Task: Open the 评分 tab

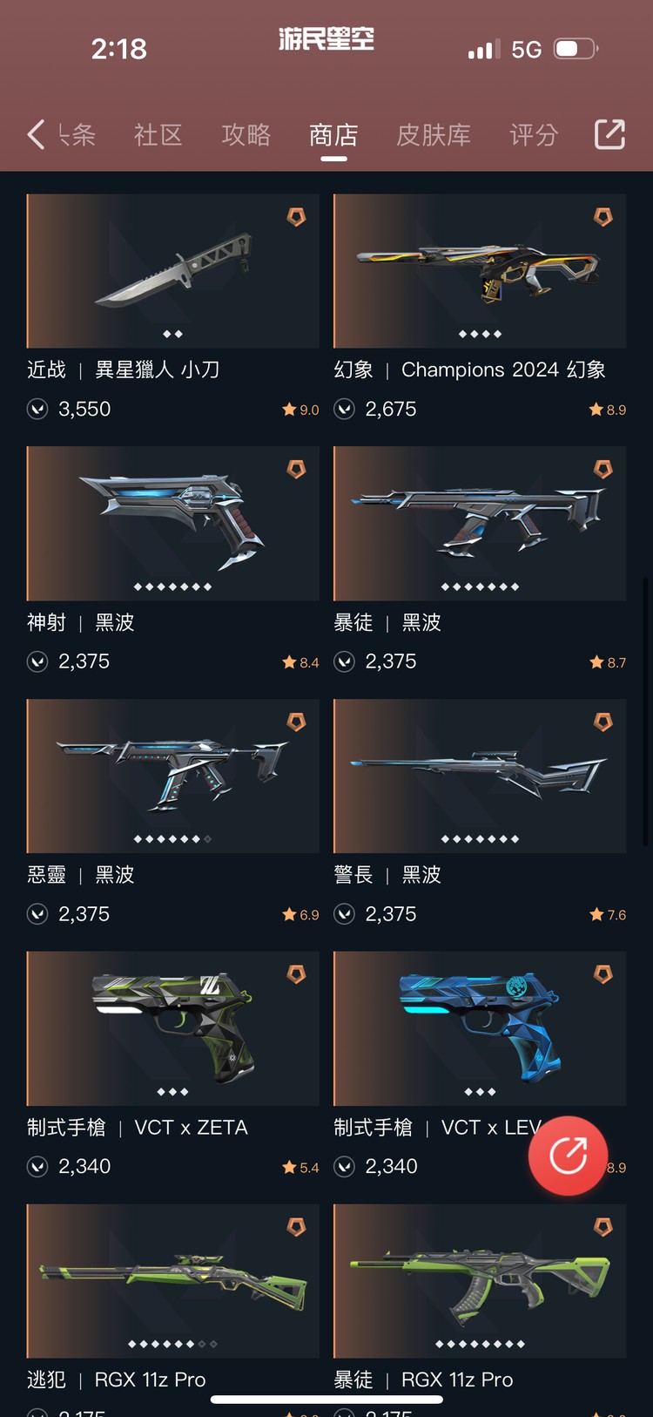Action: [534, 135]
